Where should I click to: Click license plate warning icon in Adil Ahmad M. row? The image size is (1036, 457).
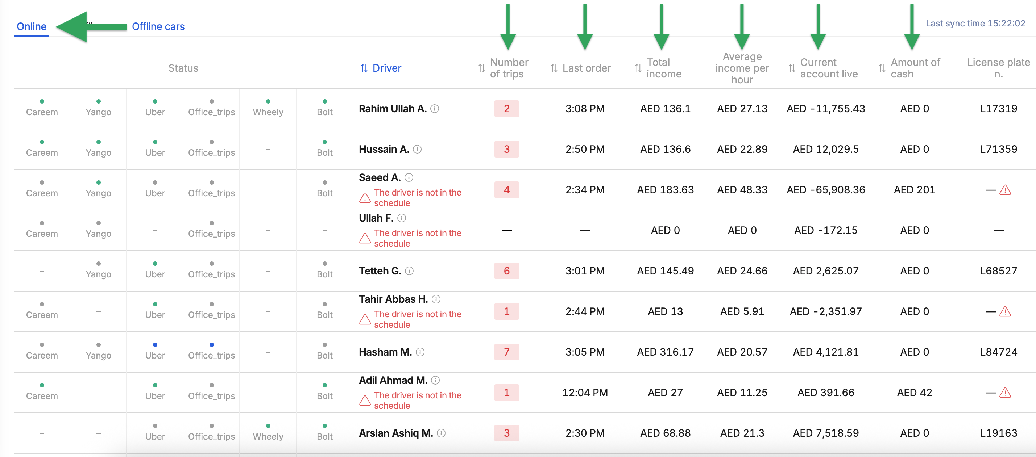(x=1005, y=393)
